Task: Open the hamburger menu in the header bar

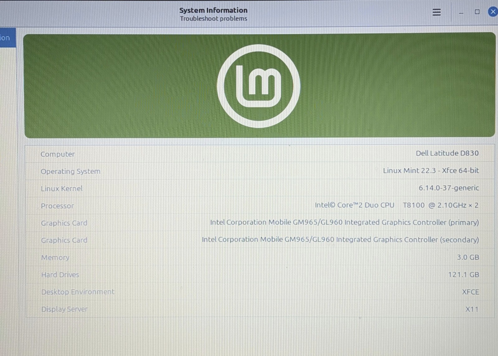Action: 436,12
